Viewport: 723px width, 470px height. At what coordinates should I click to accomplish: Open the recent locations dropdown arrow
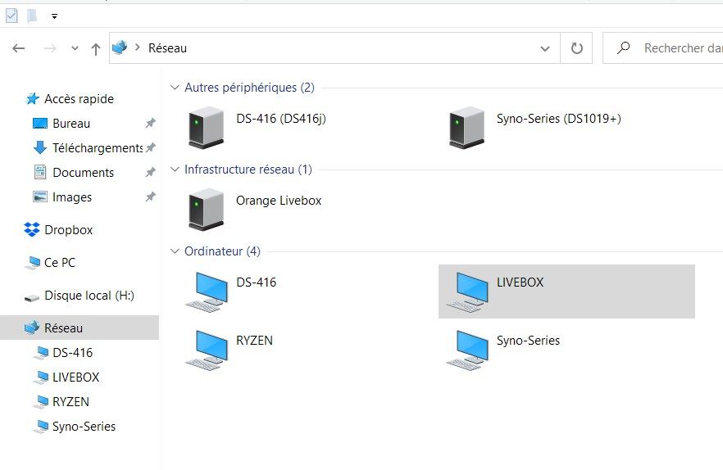75,49
